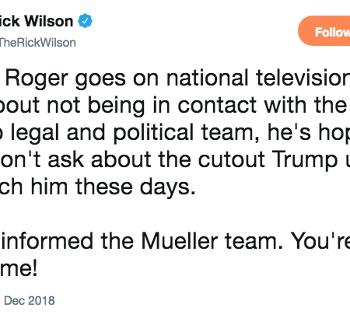The height and width of the screenshot is (318, 350).
Task: Click the word Wilson in the display name
Action: coord(49,21)
